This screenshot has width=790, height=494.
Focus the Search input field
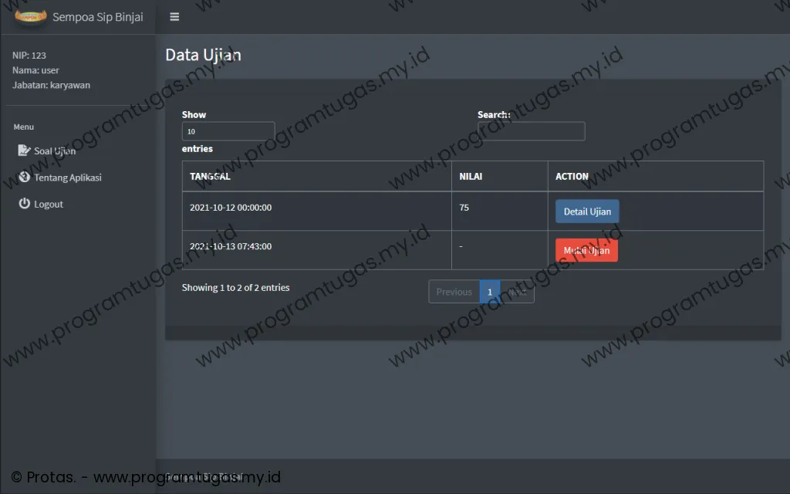click(531, 131)
